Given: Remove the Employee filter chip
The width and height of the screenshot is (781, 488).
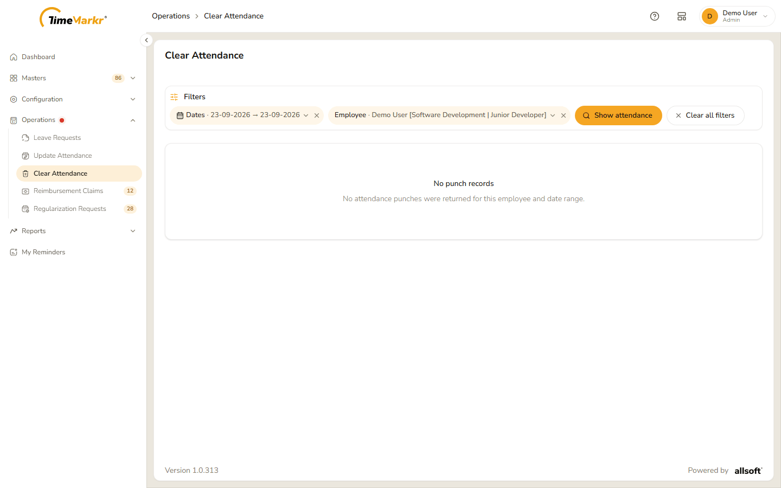Looking at the screenshot, I should [x=564, y=115].
